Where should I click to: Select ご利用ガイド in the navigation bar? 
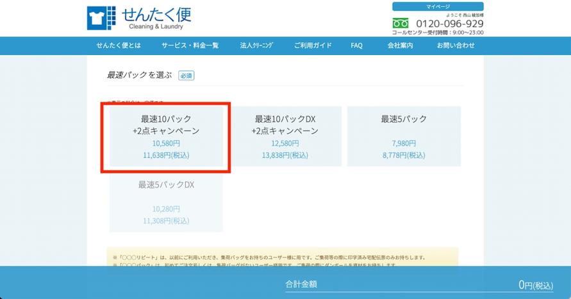[x=313, y=45]
